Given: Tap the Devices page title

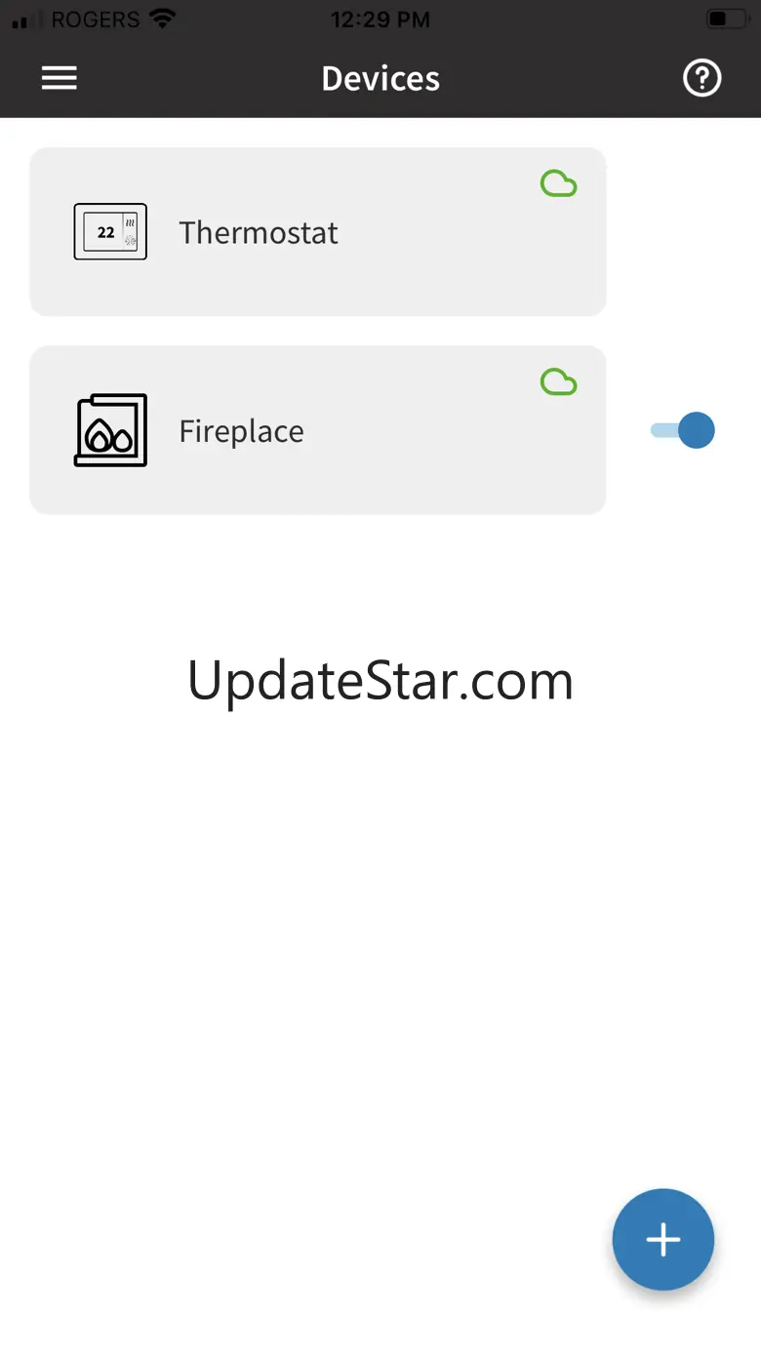Looking at the screenshot, I should coord(380,78).
